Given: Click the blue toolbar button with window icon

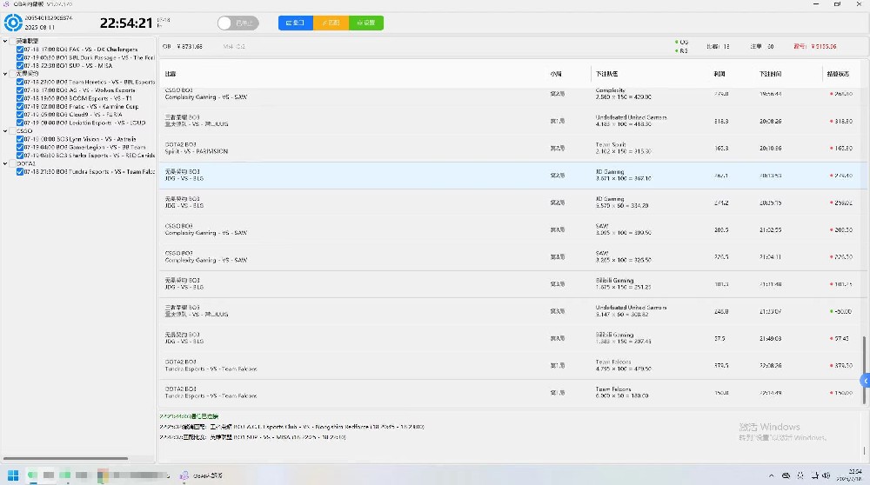Looking at the screenshot, I should (x=295, y=23).
